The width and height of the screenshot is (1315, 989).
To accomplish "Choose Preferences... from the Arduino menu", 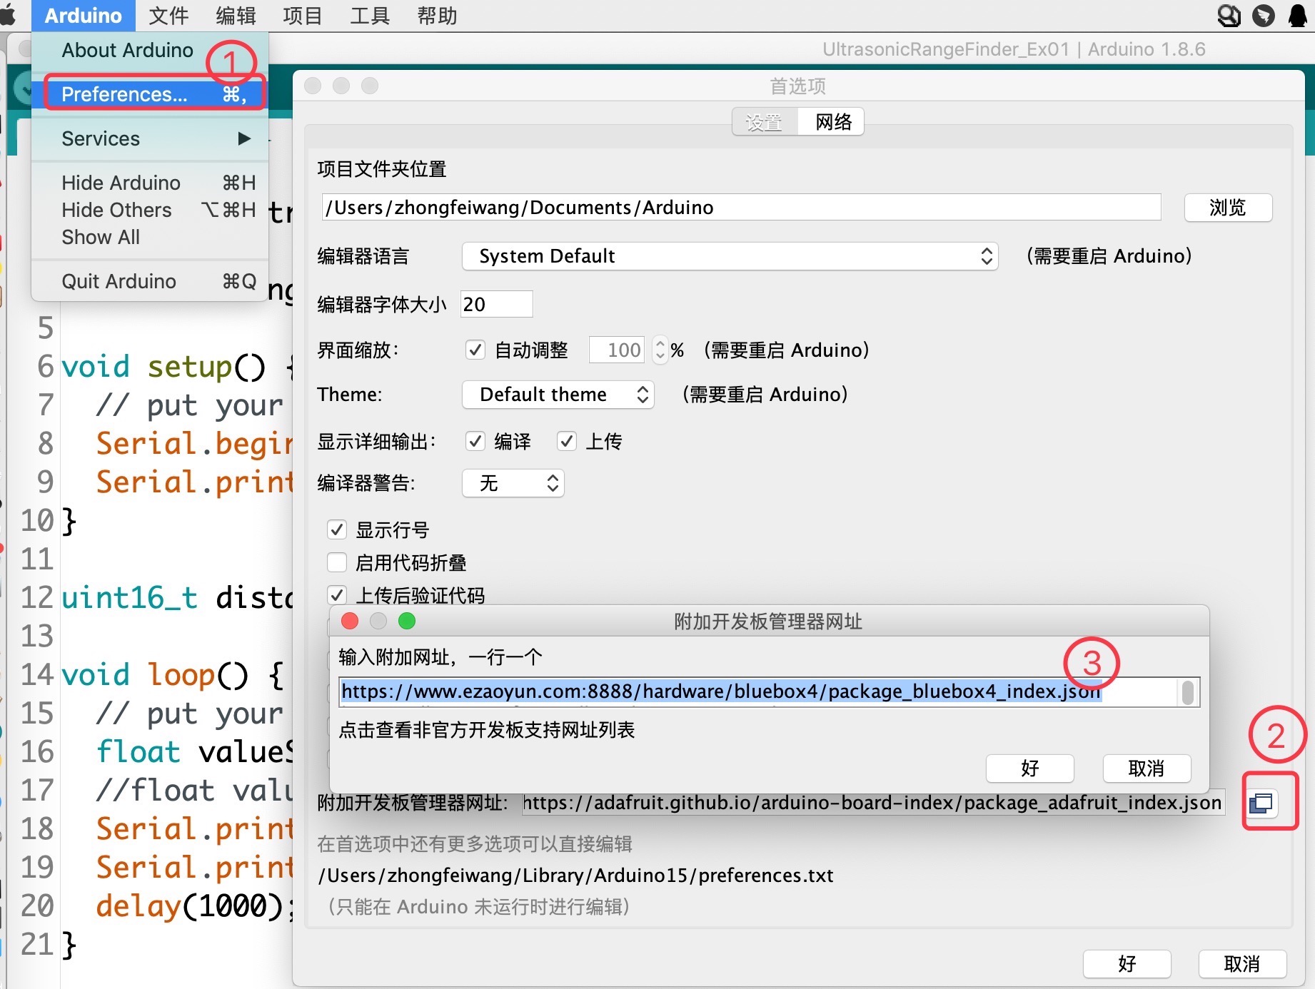I will click(x=150, y=94).
